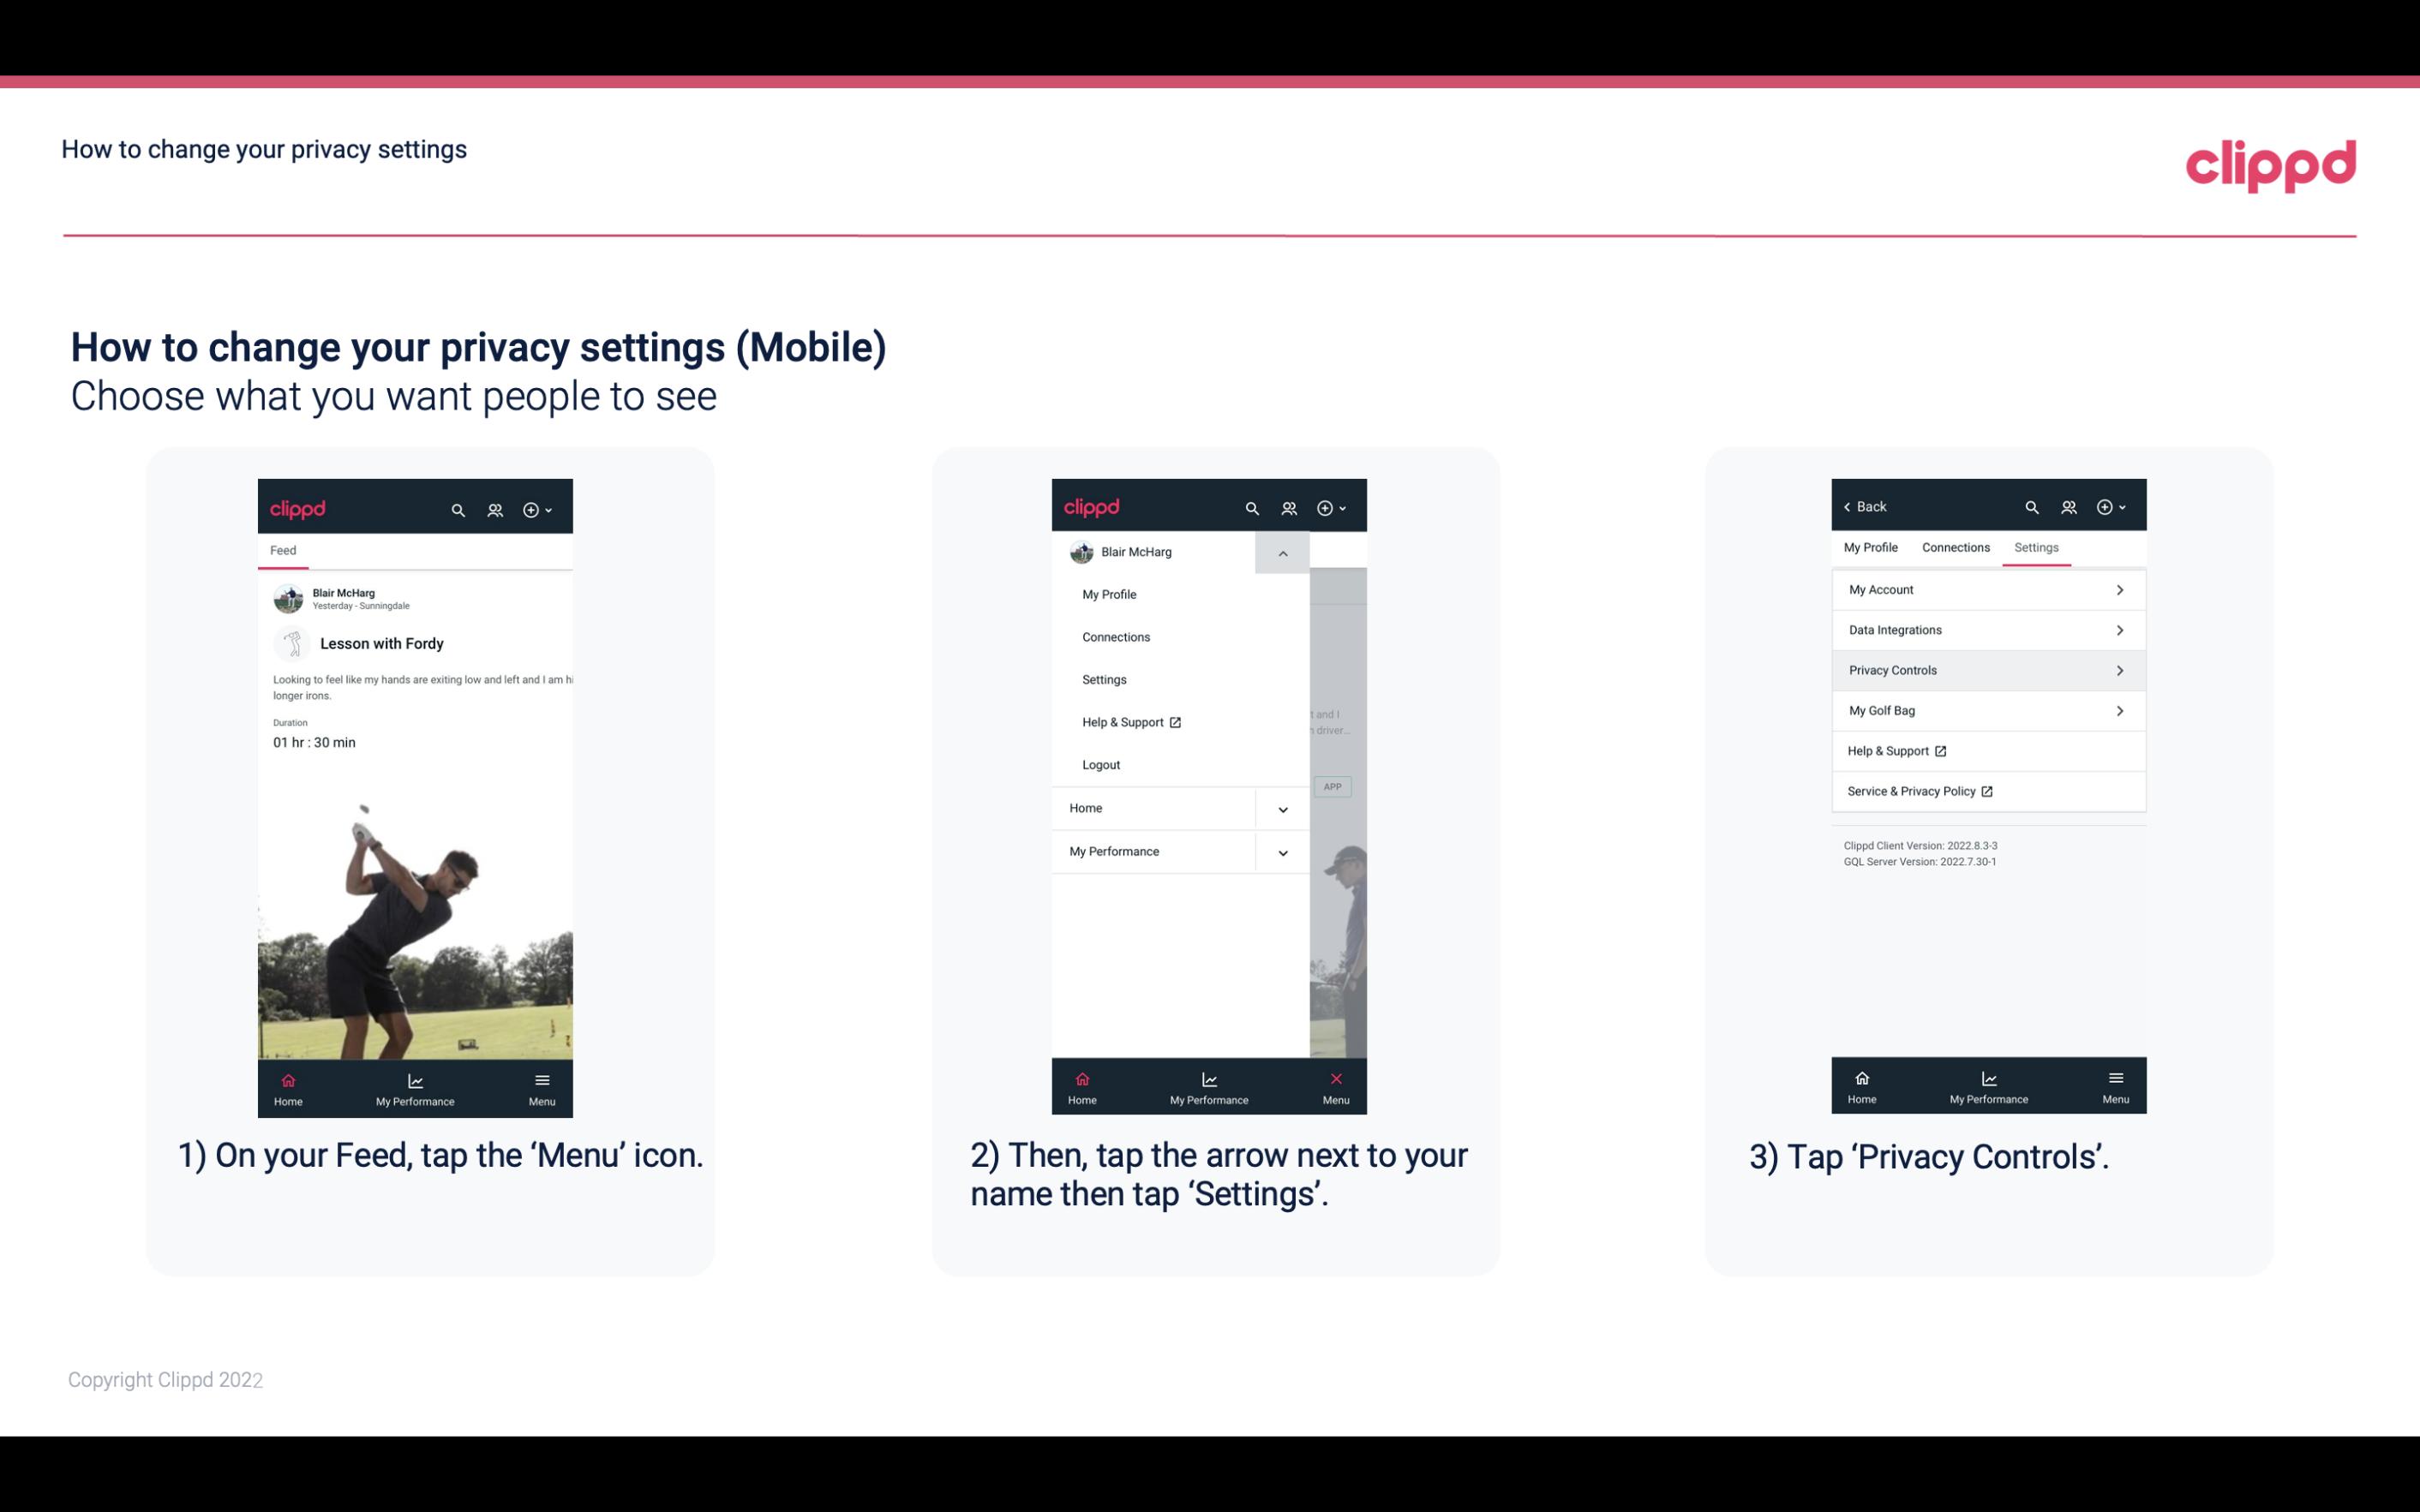This screenshot has height=1512, width=2420.
Task: Expand the My Performance dropdown in menu
Action: [1284, 852]
